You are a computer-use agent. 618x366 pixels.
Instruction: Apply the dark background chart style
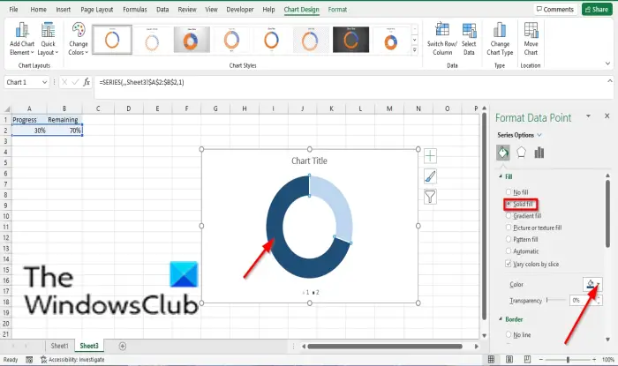pos(350,40)
